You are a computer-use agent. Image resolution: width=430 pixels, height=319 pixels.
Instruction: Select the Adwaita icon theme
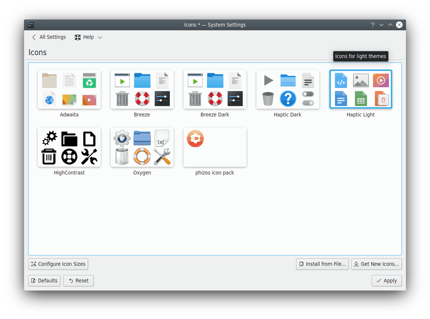click(x=69, y=89)
